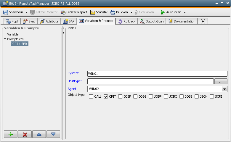Image resolution: width=231 pixels, height=142 pixels.
Task: Click the Letzter Monitor toolbar button
Action: 44,12
